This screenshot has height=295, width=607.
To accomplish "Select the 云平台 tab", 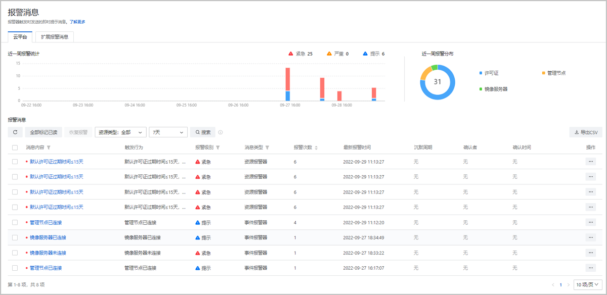I will pos(20,37).
